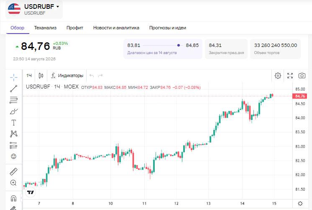Open the forecast and measurement tools
This screenshot has width=312, height=210.
[13, 145]
